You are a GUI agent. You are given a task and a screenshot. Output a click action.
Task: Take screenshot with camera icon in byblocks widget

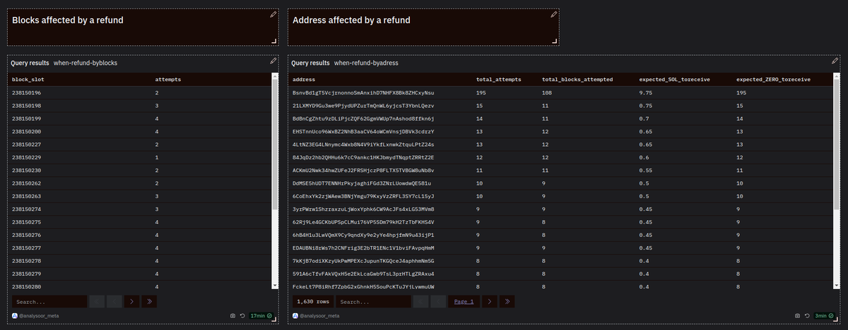click(x=233, y=316)
